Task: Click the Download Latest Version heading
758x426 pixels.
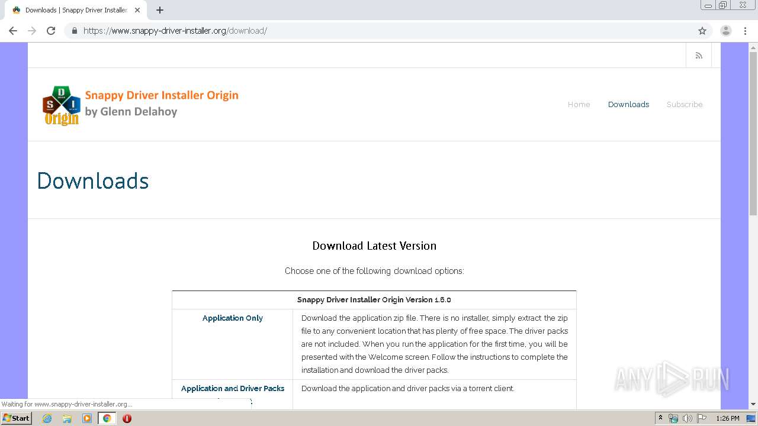Action: point(374,246)
